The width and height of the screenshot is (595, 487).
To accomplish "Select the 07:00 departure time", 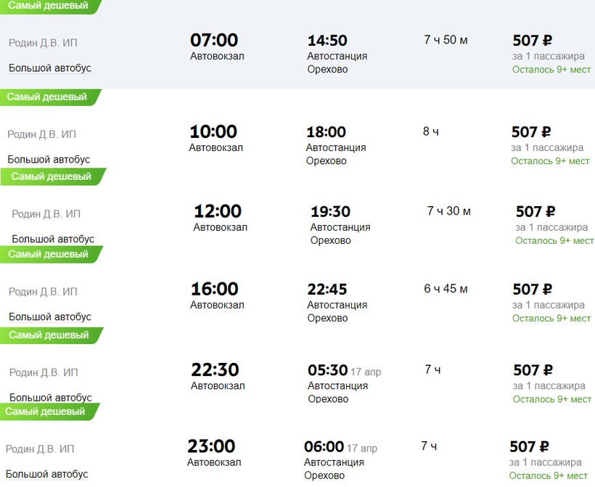I will (214, 41).
